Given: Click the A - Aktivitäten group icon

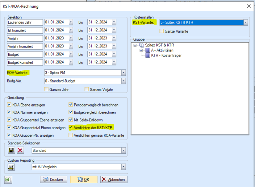Looking at the screenshot, I should [148, 50].
